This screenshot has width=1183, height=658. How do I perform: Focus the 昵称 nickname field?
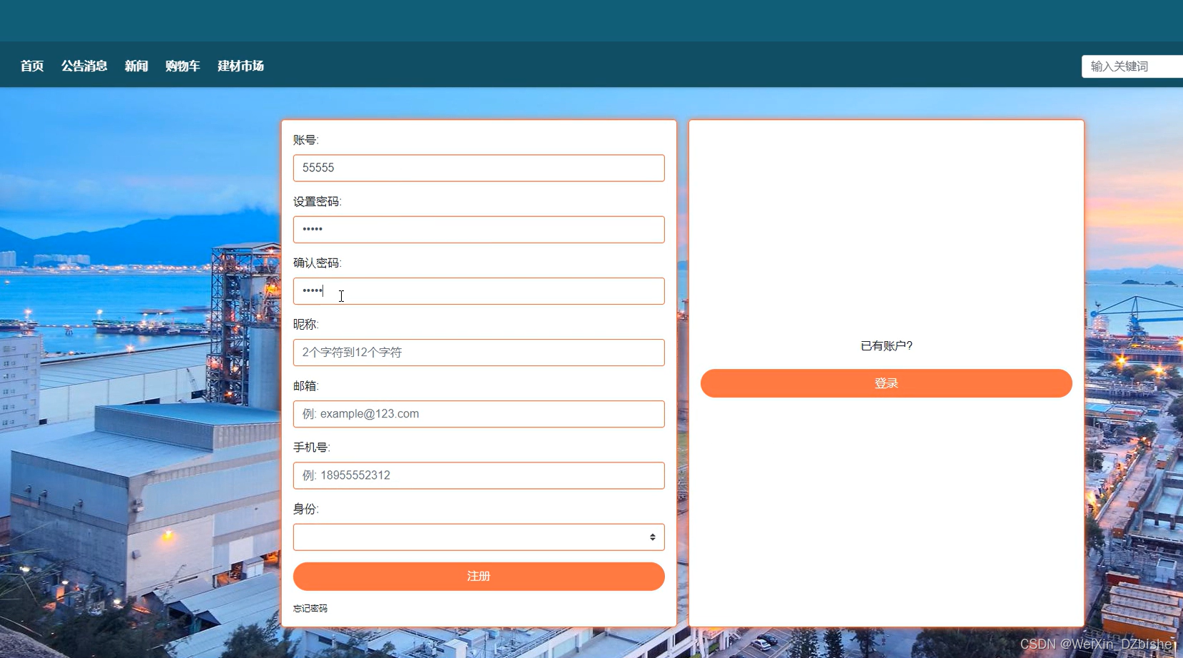coord(479,353)
